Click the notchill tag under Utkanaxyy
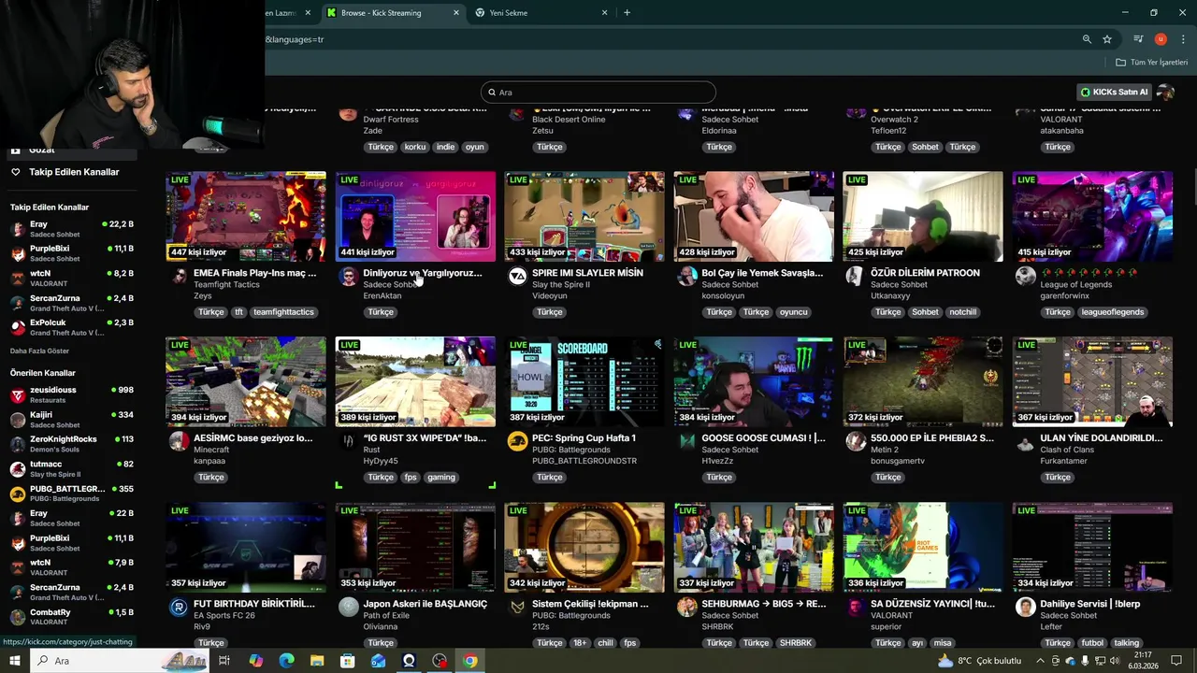Image resolution: width=1197 pixels, height=673 pixels. pos(962,312)
